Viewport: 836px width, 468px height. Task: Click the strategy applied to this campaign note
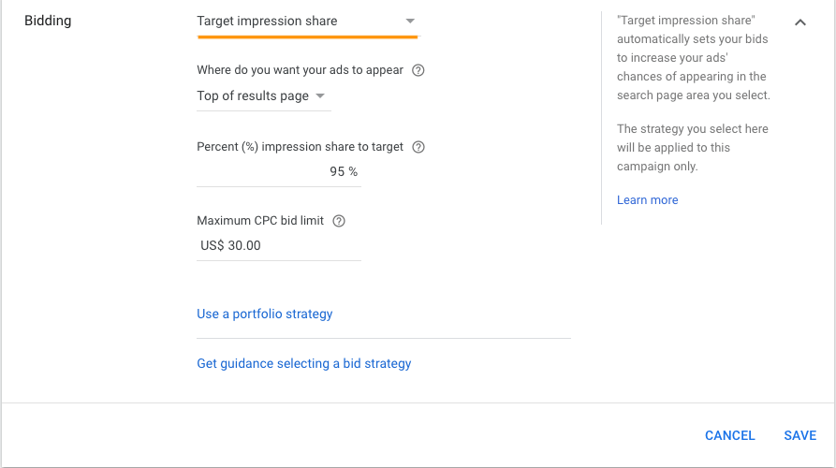693,148
